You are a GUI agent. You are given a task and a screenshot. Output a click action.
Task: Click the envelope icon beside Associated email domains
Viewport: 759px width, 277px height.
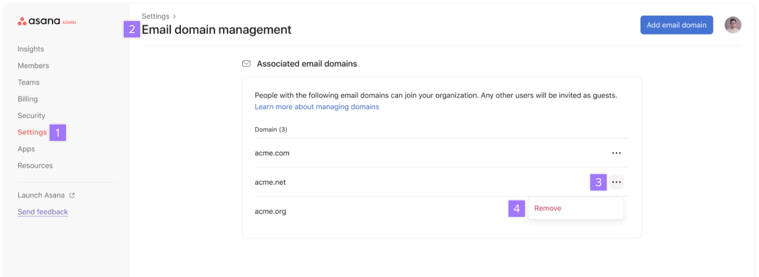246,64
